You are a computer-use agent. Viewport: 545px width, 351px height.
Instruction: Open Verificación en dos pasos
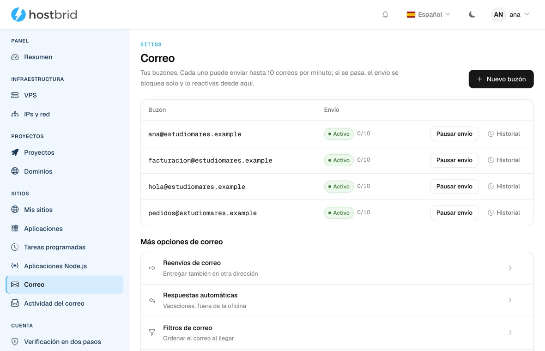click(x=65, y=342)
